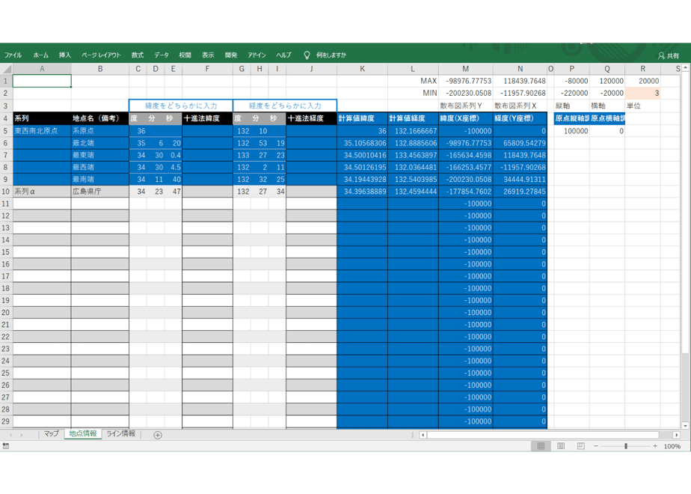
Task: Open the 開発 ribbon tab
Action: click(x=231, y=55)
